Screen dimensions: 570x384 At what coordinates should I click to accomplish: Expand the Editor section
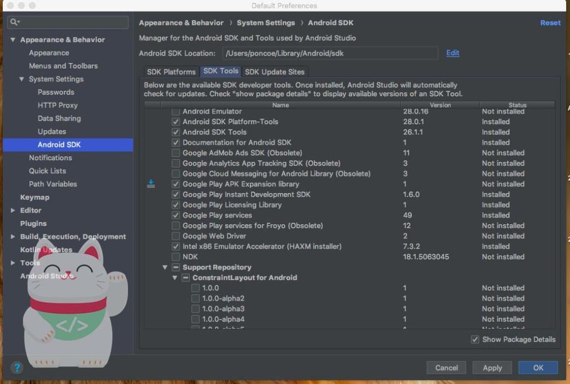13,210
